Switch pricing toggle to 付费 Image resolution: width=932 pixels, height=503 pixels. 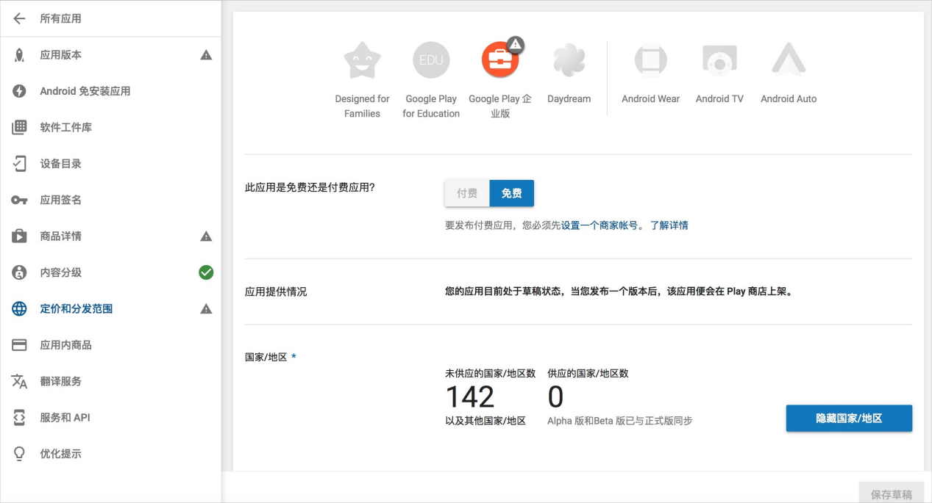point(467,193)
